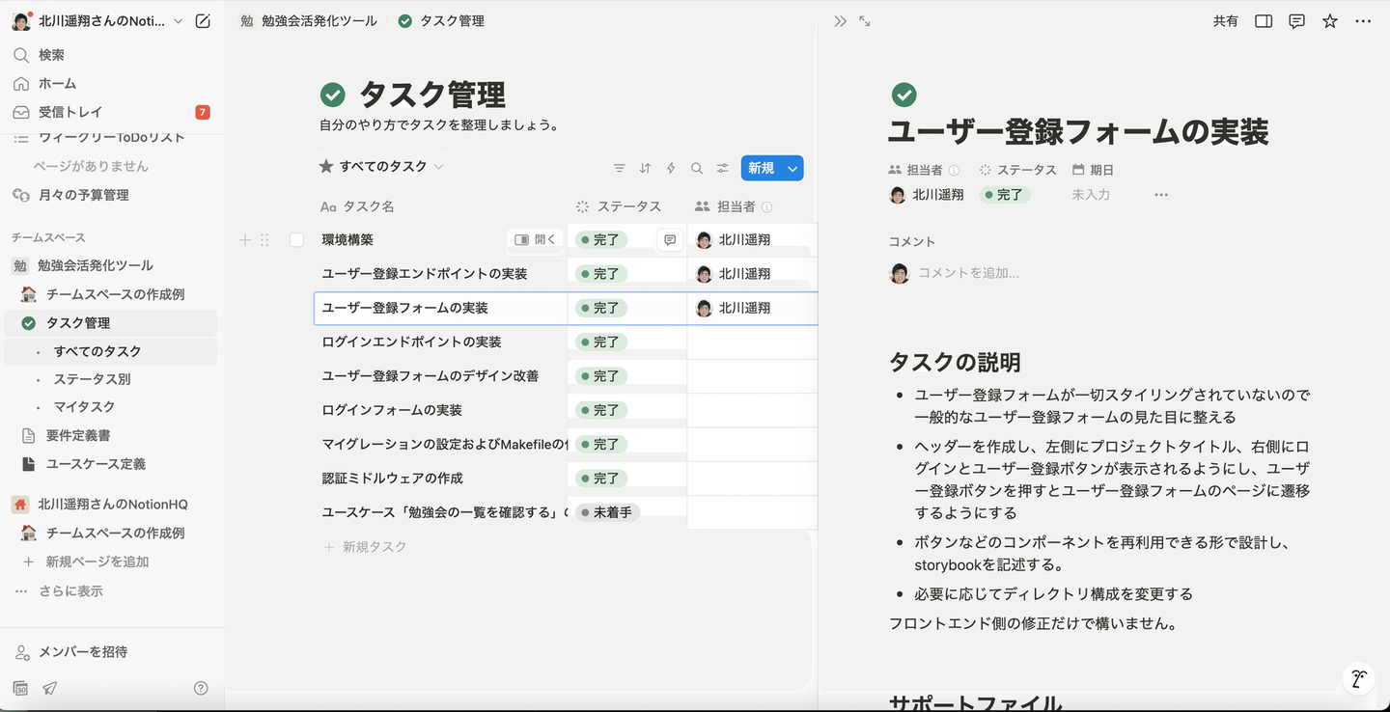Add the page to favorites with the star icon
Image resolution: width=1390 pixels, height=712 pixels.
click(1330, 21)
